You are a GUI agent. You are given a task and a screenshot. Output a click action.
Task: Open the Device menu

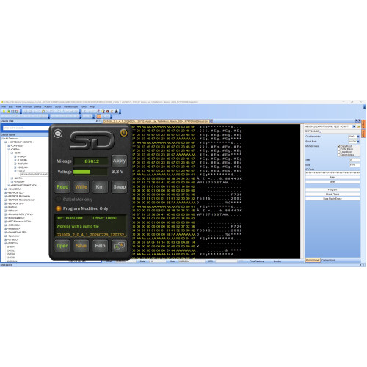click(37, 106)
